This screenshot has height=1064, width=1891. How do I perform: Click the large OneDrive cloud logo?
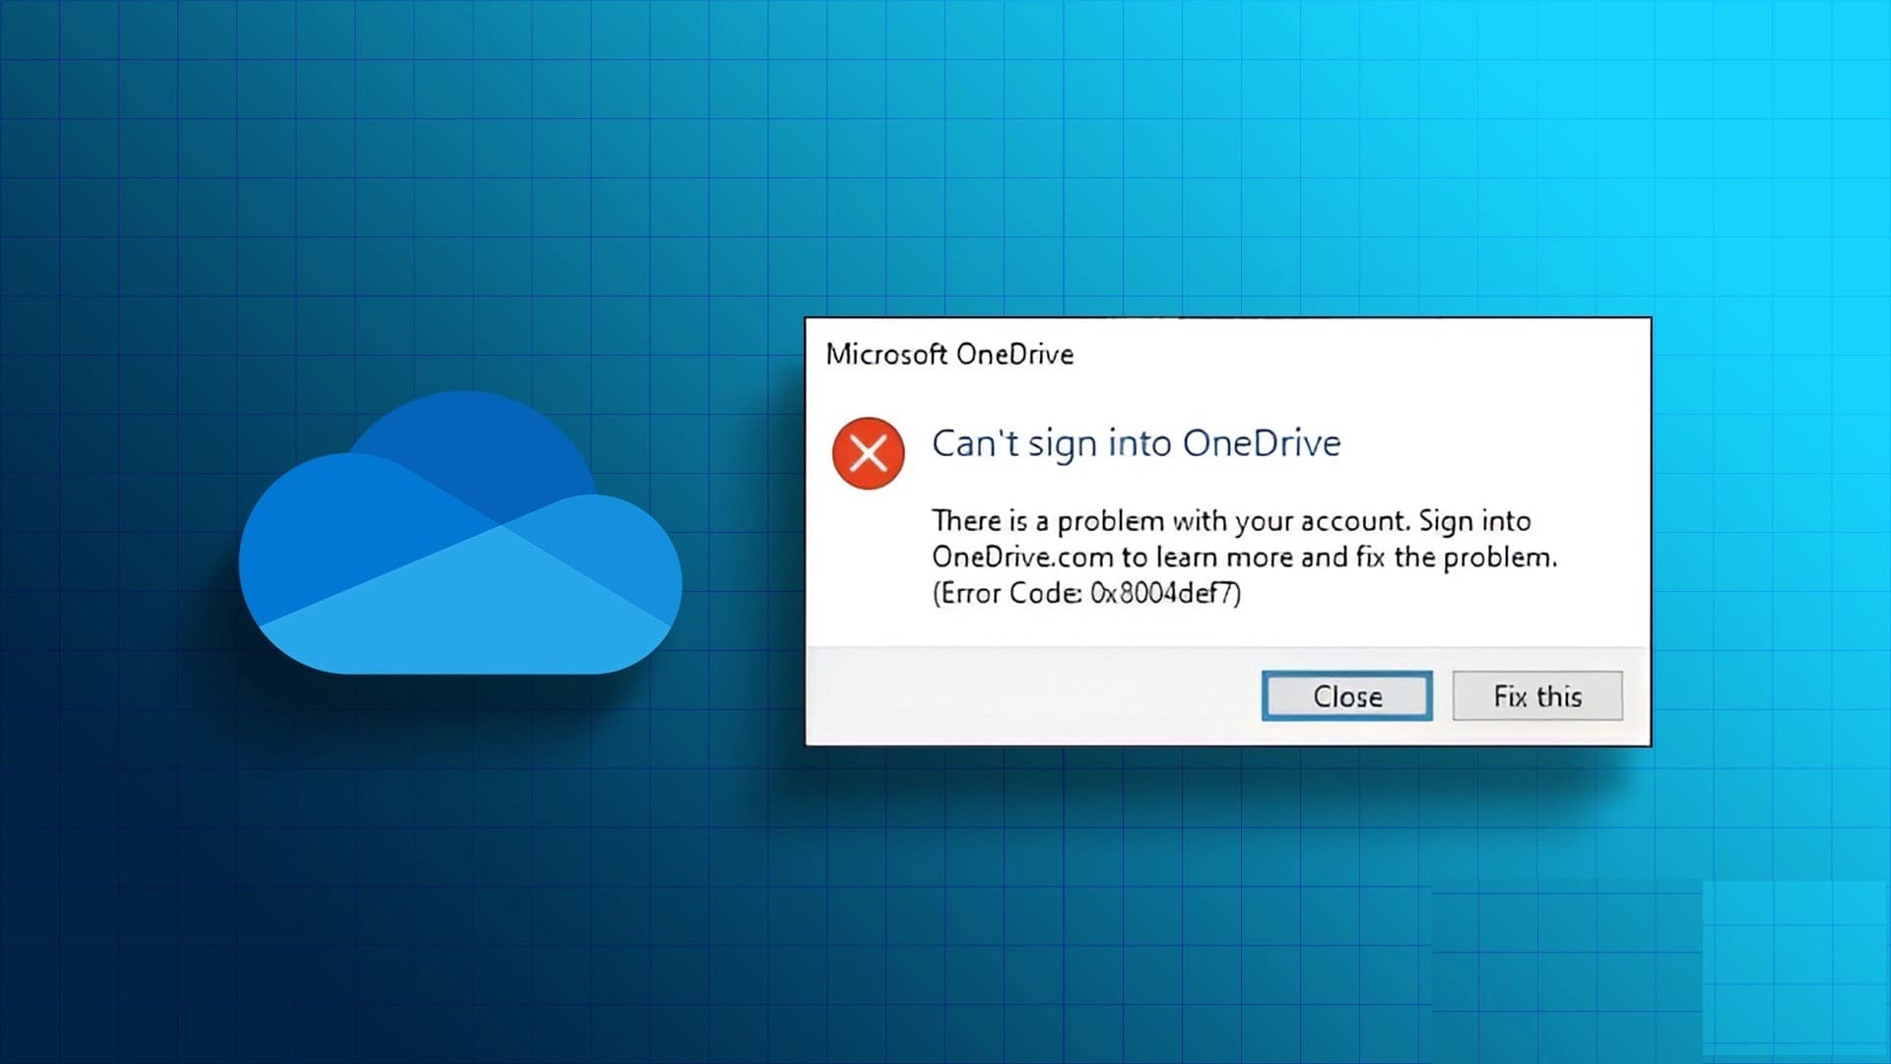pos(460,533)
